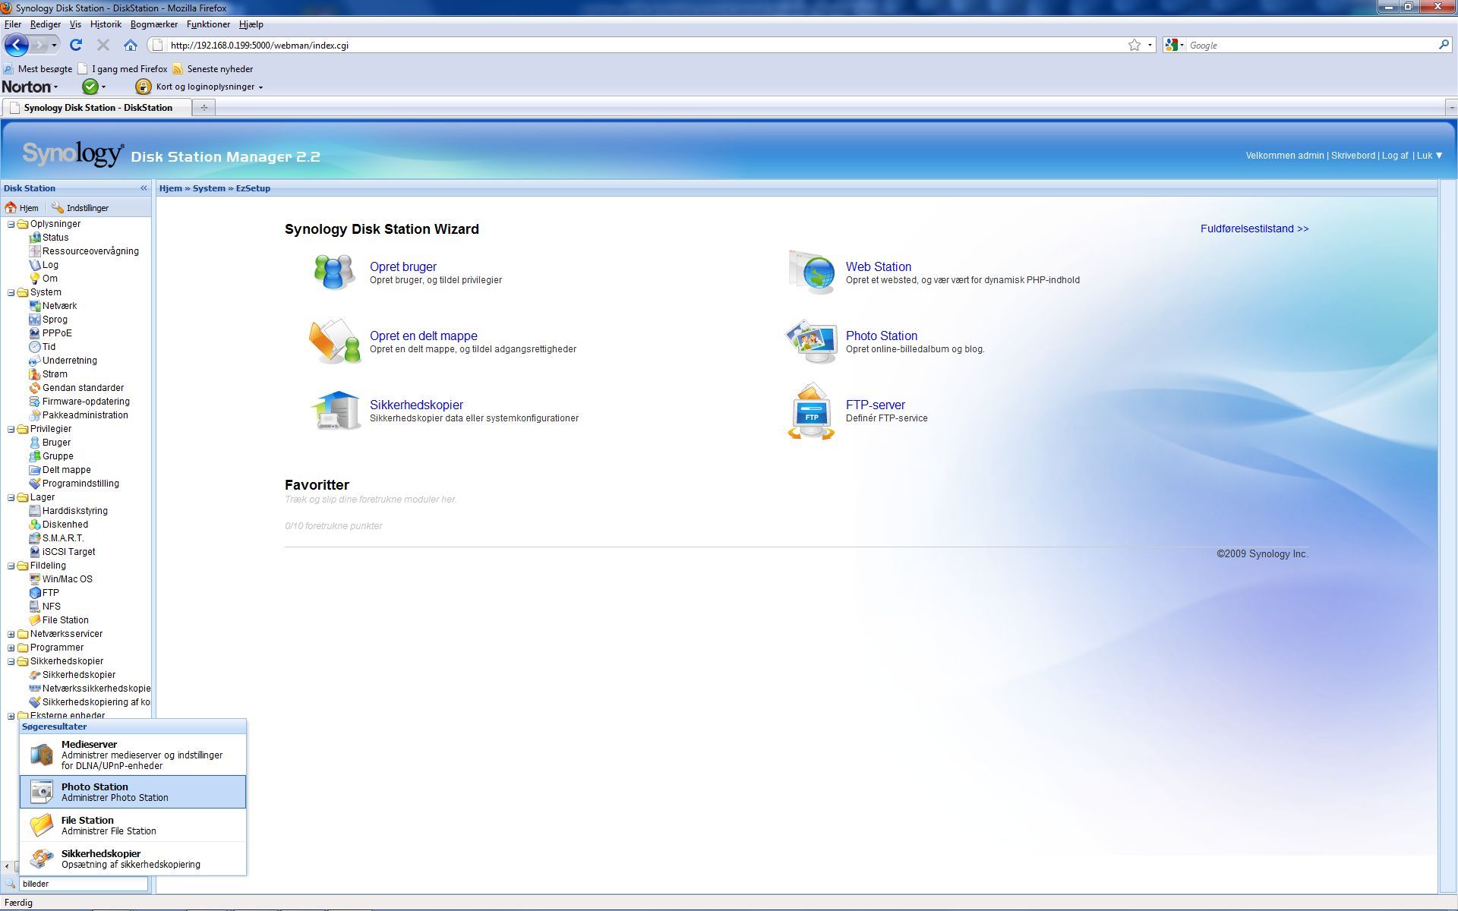This screenshot has width=1458, height=911.
Task: Click the Sikkerhedskopier server icon
Action: (x=336, y=411)
